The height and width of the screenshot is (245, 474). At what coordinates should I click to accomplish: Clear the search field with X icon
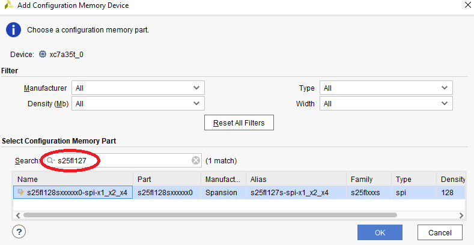196,160
